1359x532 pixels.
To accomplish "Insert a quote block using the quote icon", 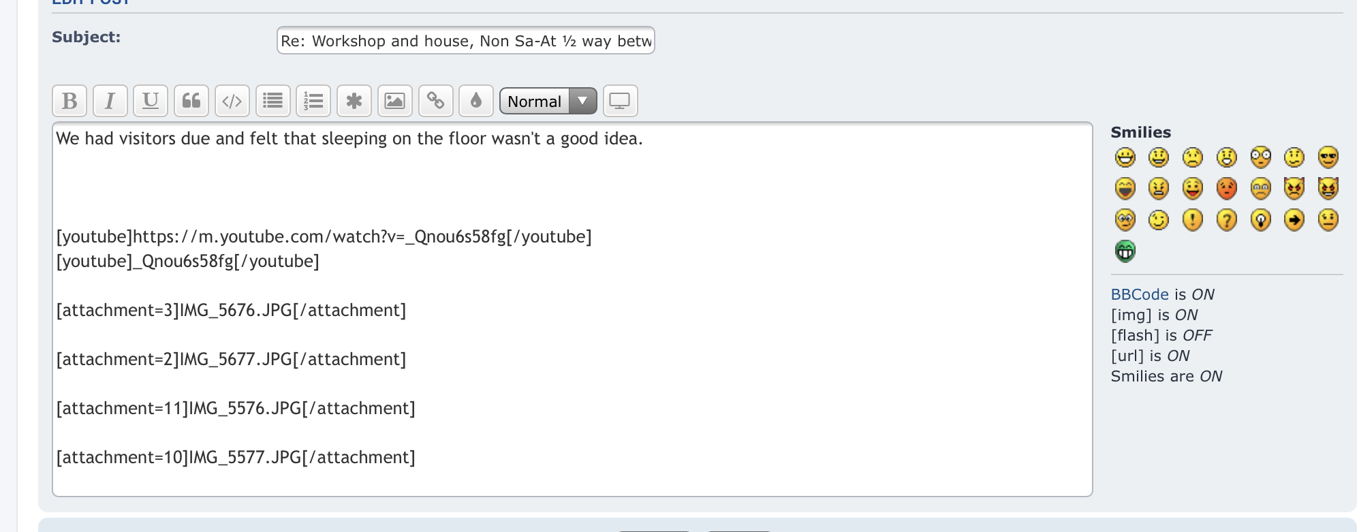I will 191,101.
